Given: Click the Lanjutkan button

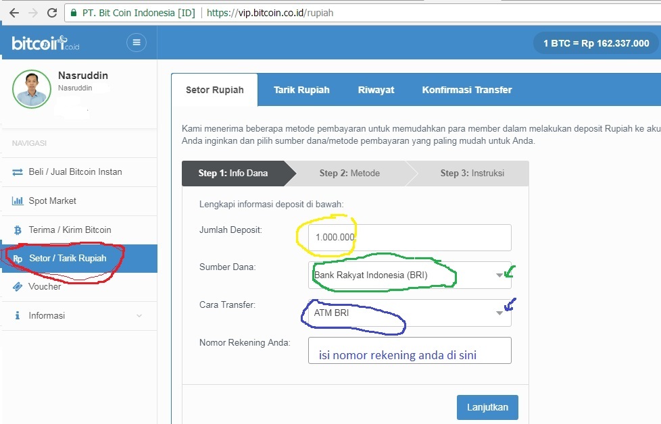Looking at the screenshot, I should coord(487,407).
